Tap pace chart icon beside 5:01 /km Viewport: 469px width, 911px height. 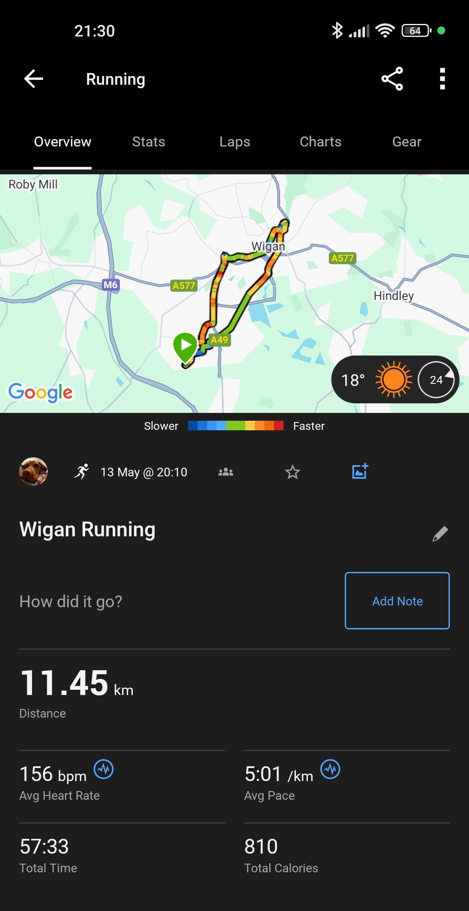(330, 769)
